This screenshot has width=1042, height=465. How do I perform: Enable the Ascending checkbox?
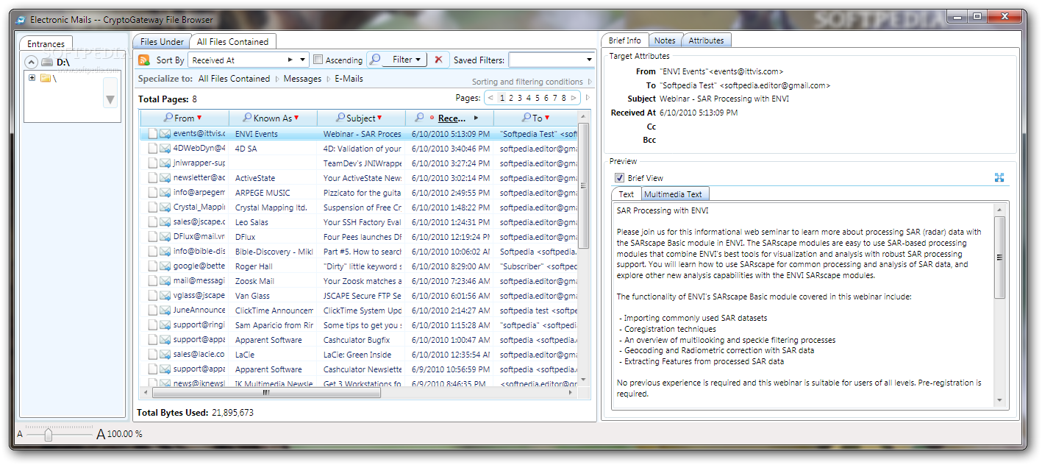(318, 60)
